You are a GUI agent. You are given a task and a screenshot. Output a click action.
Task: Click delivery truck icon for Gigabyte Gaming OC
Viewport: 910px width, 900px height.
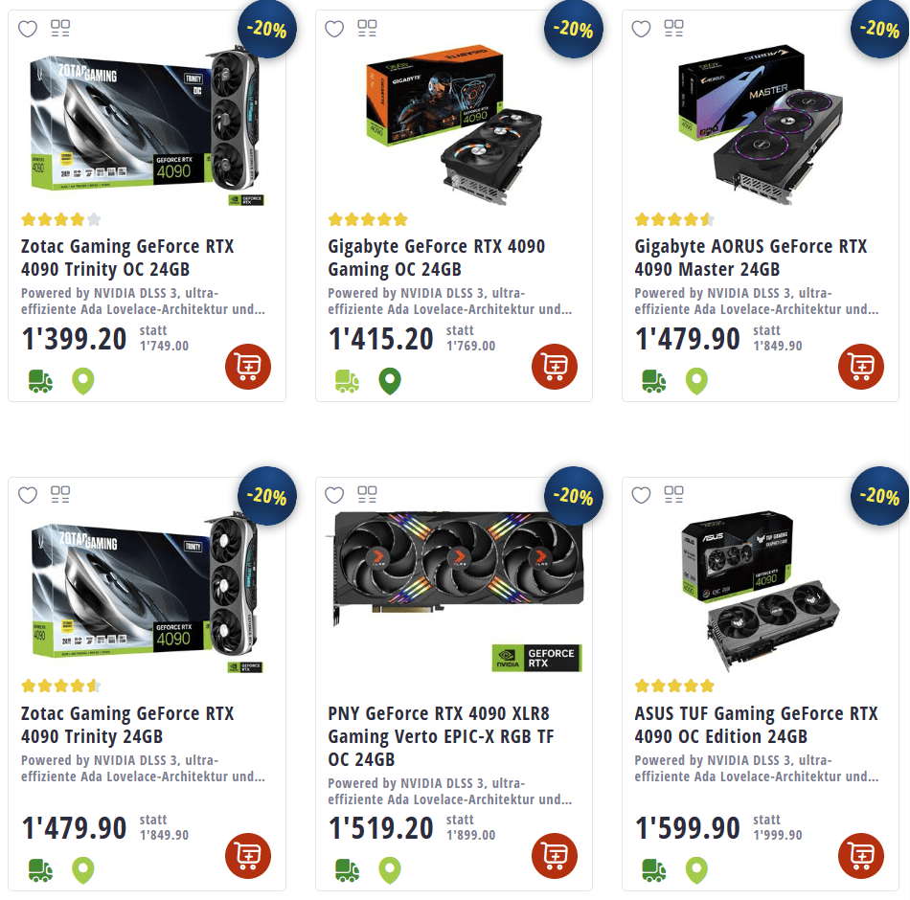(x=347, y=381)
